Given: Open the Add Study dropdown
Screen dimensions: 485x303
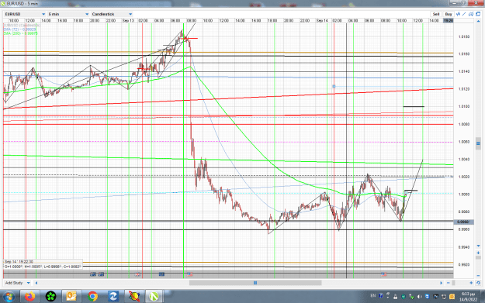Looking at the screenshot, I should pos(18,283).
